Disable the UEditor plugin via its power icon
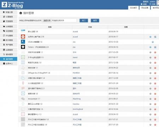The width and height of the screenshot is (159, 127). click(153, 42)
